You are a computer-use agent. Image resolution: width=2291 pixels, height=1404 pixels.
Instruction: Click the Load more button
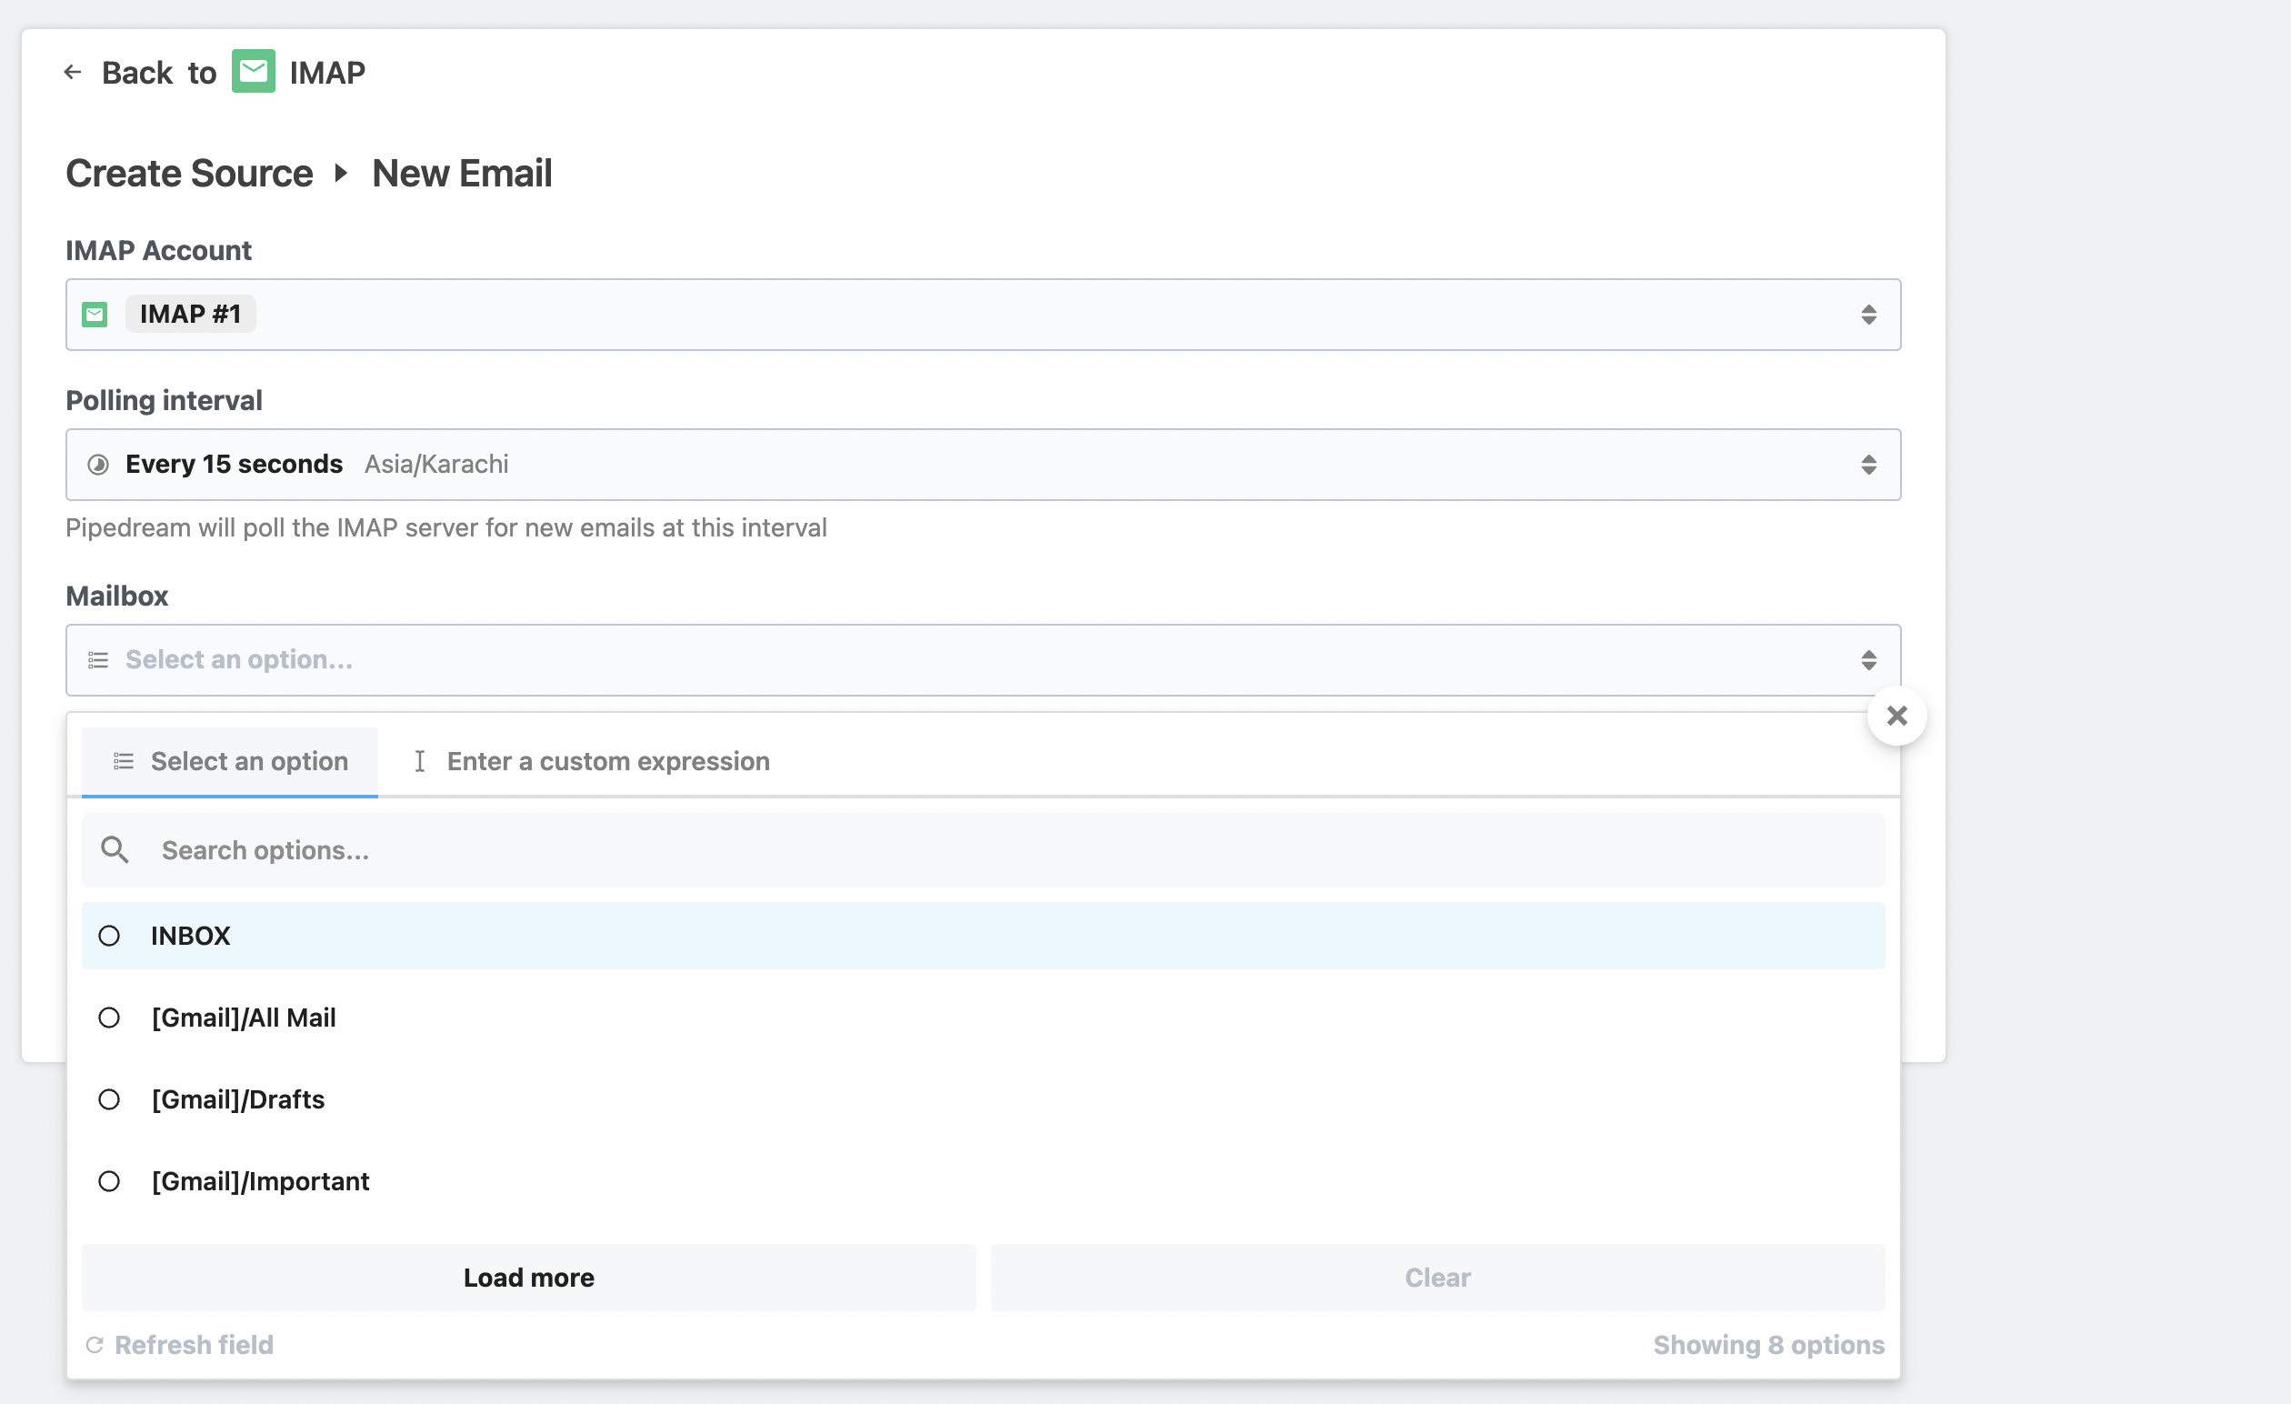tap(528, 1278)
